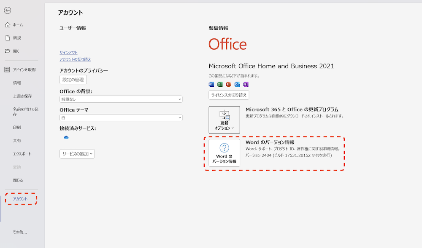This screenshot has width=422, height=248.
Task: Open 情報 in the backstage menu
Action: (x=17, y=83)
